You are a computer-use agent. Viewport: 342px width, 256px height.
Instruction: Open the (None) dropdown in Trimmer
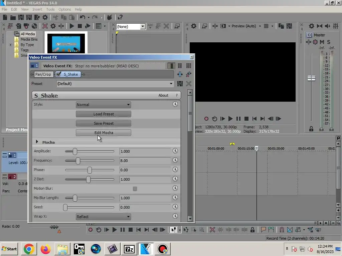click(x=143, y=27)
